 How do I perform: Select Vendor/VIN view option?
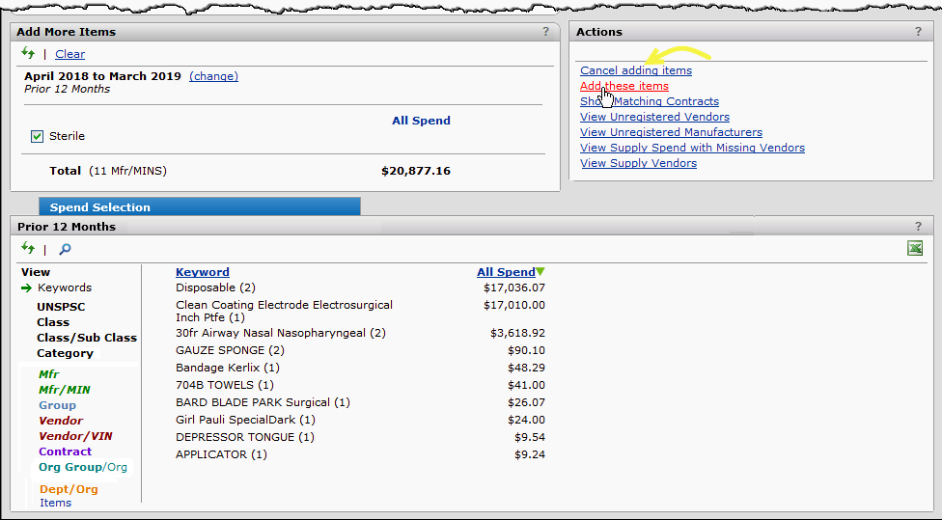[x=75, y=436]
